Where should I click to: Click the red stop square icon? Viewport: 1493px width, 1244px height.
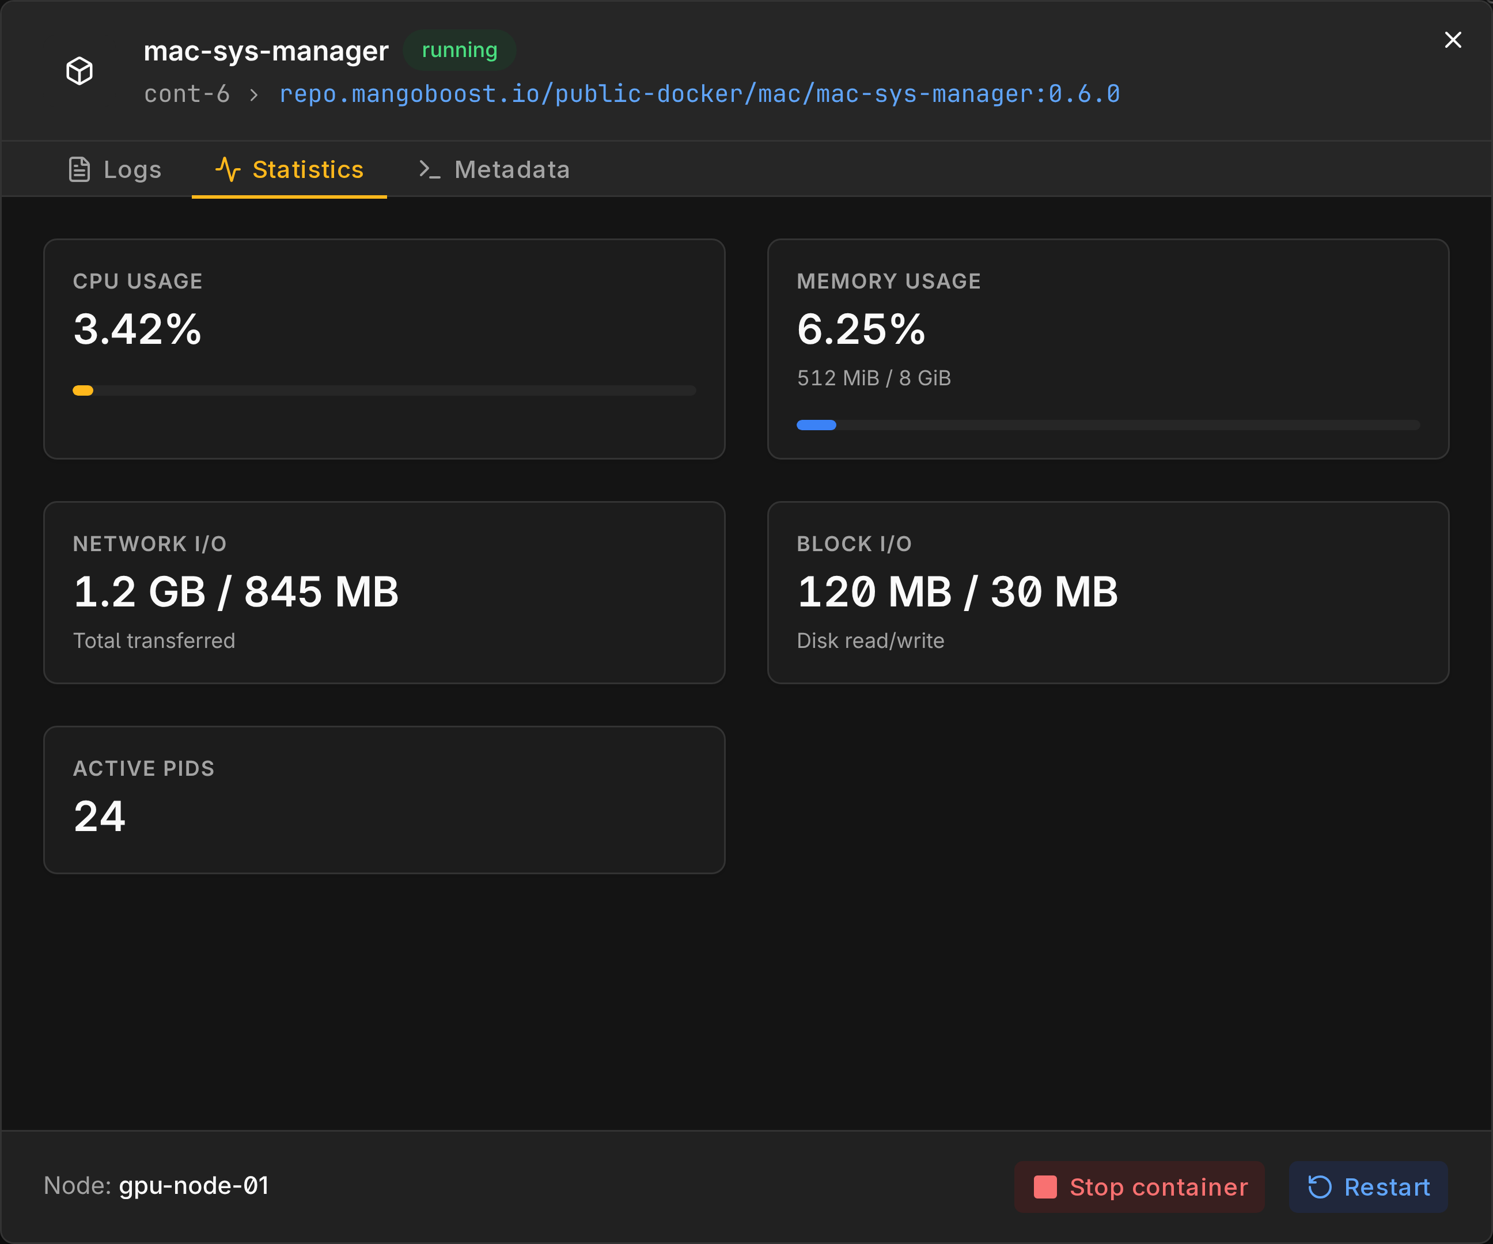(1045, 1187)
